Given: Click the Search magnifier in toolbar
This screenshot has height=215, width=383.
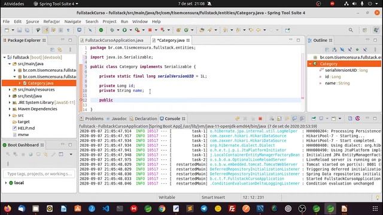Looking at the screenshot, I should coord(351,30).
